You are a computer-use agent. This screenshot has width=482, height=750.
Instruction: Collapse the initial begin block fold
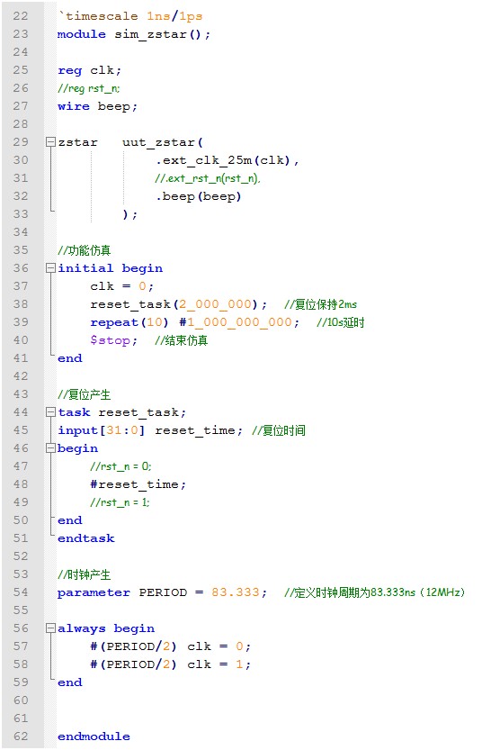click(50, 268)
